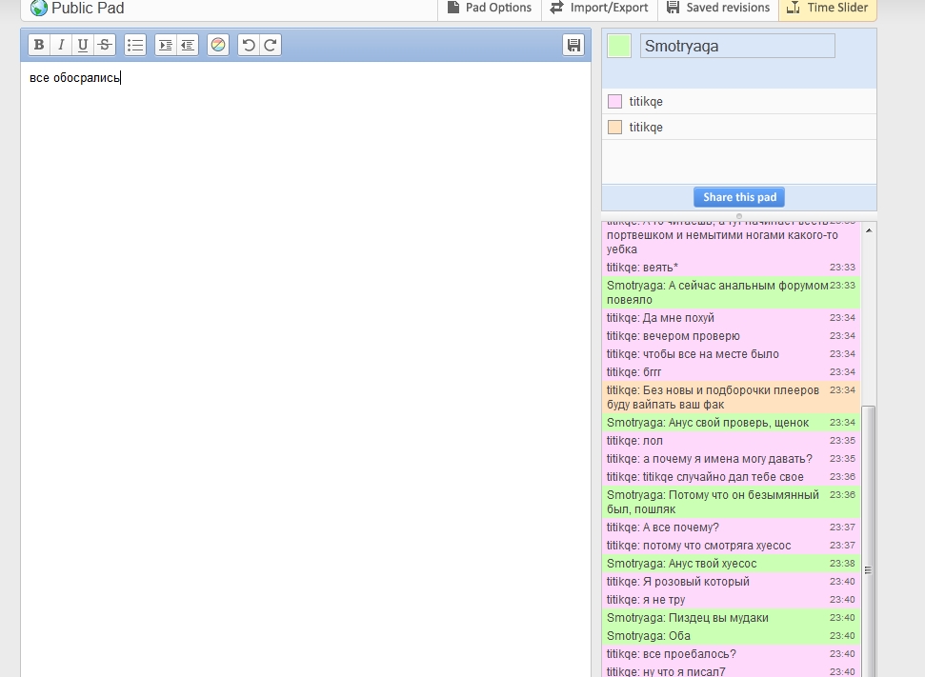This screenshot has height=677, width=925.
Task: Select message 'Потому что он безымянный был, пошляк'
Action: coord(731,502)
